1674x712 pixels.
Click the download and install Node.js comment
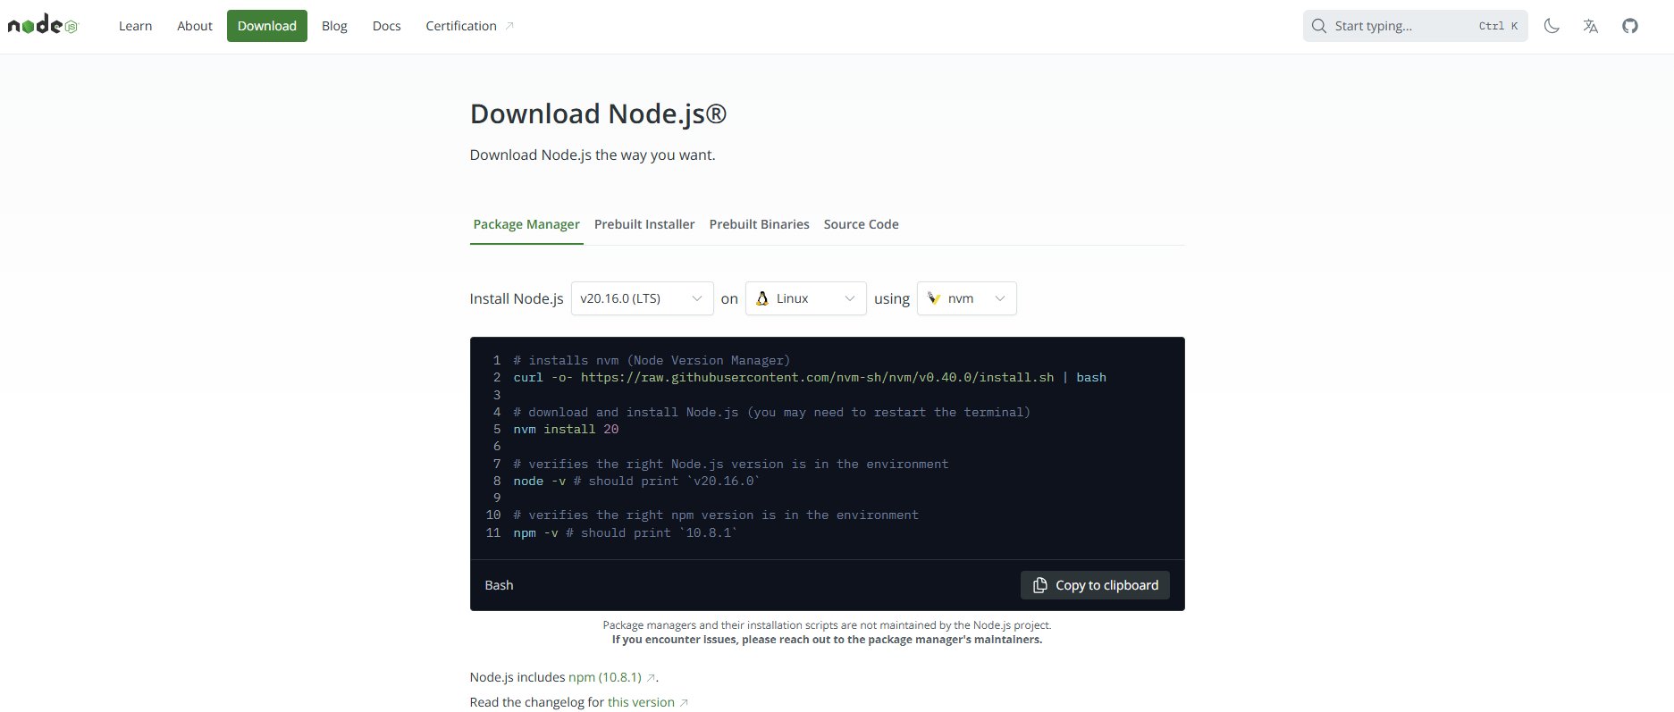coord(771,413)
